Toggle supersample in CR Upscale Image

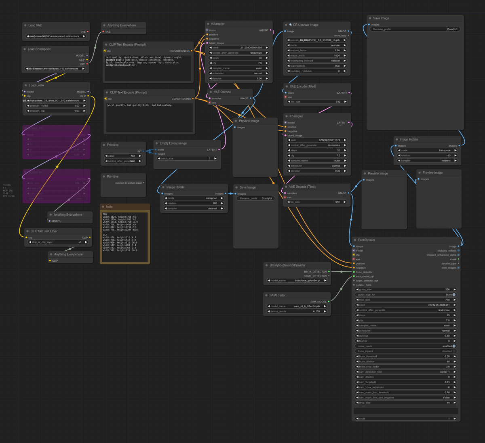click(x=316, y=65)
